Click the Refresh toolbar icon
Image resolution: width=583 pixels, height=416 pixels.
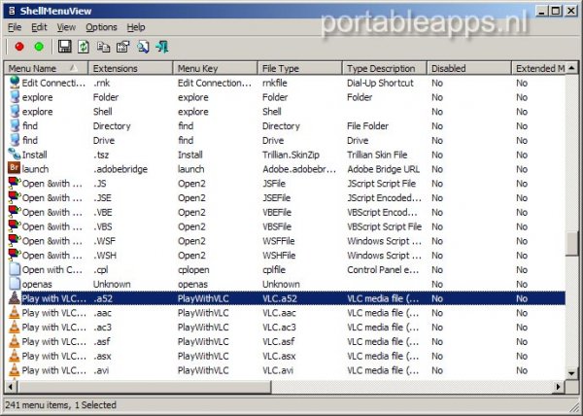pos(84,47)
